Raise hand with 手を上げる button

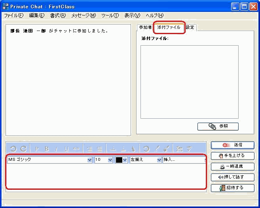(x=232, y=156)
